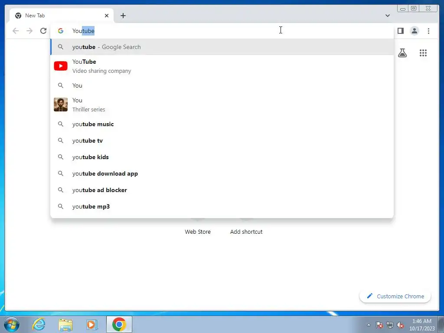Select youtube mp3 suggestion
The image size is (444, 333).
(x=222, y=206)
